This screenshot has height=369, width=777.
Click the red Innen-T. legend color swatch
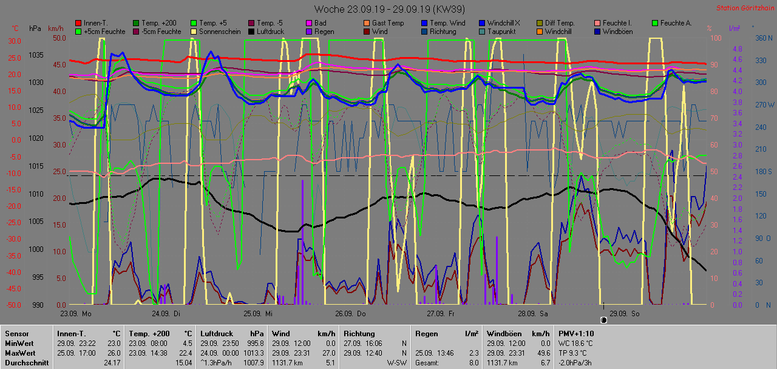78,23
